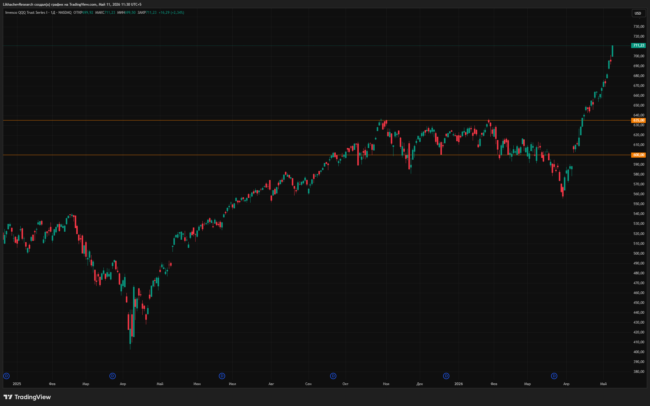Click the dividend marker just before Июл
650x406 pixels.
[x=222, y=376]
